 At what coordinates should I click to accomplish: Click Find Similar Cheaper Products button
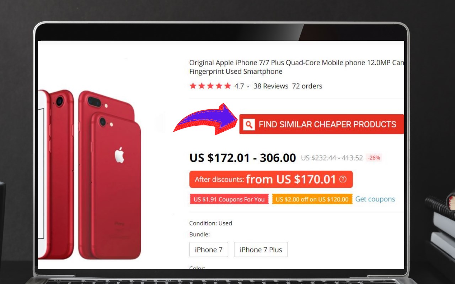[321, 124]
